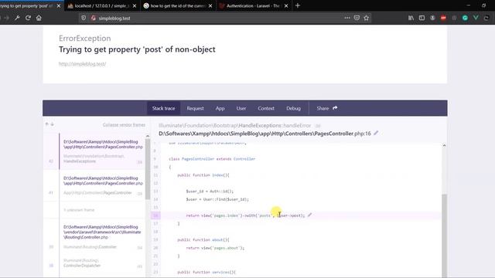Click the 'Trying to get property' error heading
Screen dimensions: 495x278
pyautogui.click(x=137, y=49)
